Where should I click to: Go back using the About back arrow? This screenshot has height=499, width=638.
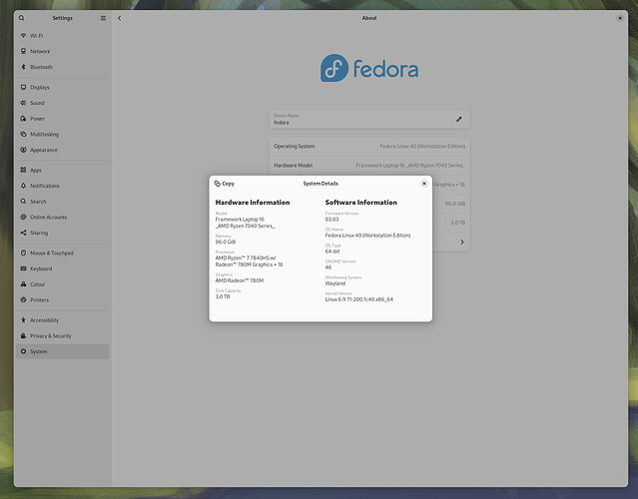pos(119,18)
